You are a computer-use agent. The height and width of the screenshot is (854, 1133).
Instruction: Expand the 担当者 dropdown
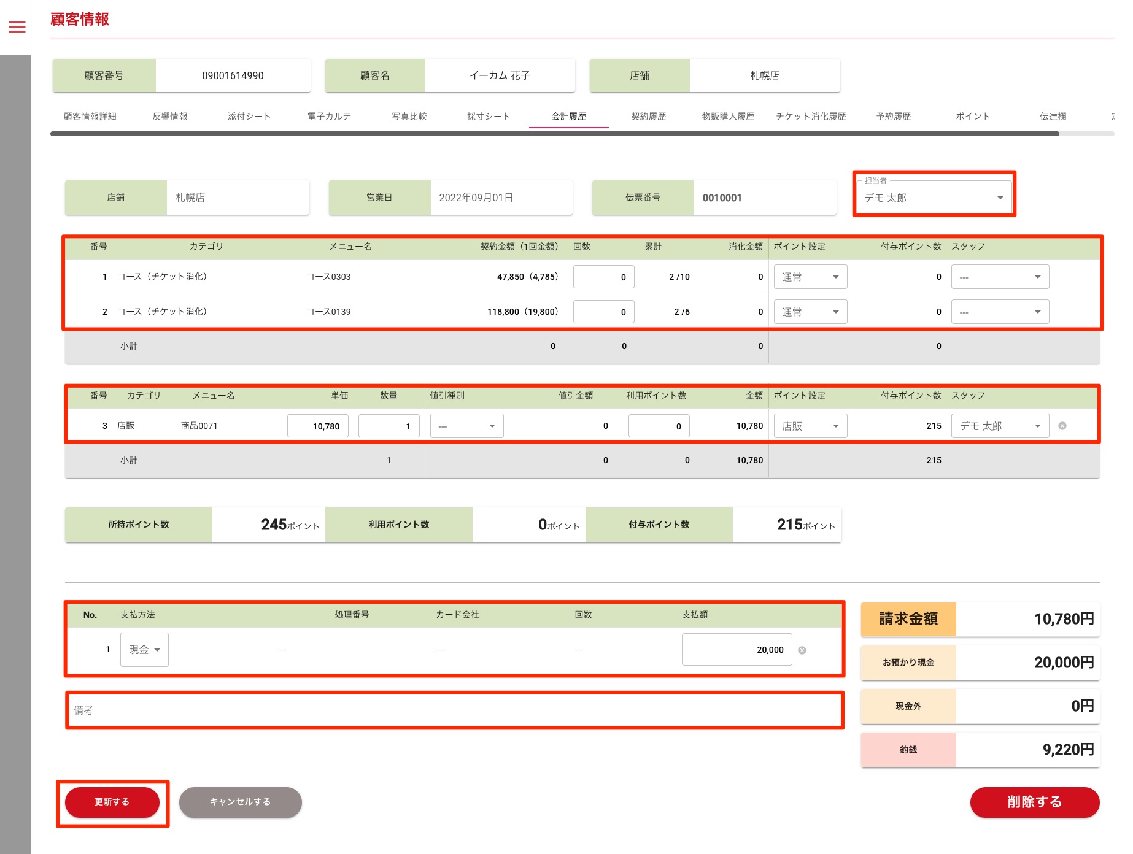pos(933,198)
